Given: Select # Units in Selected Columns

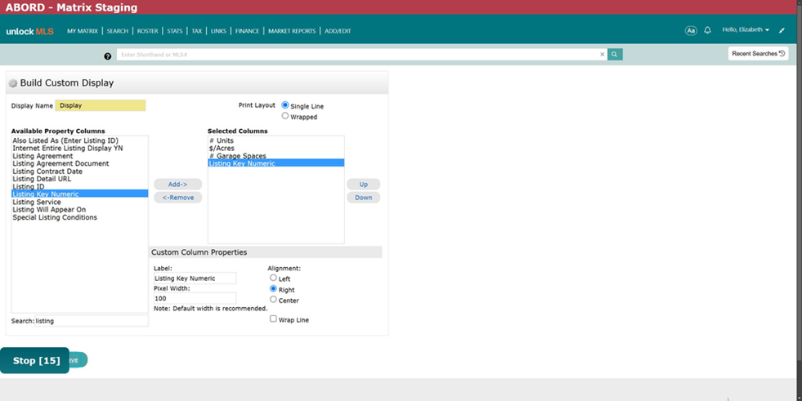Looking at the screenshot, I should pos(276,140).
